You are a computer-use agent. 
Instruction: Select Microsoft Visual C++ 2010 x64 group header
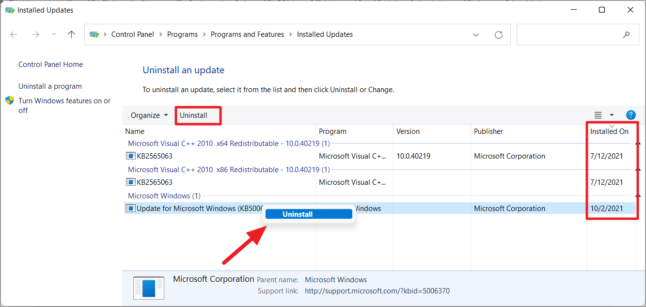[x=229, y=144]
